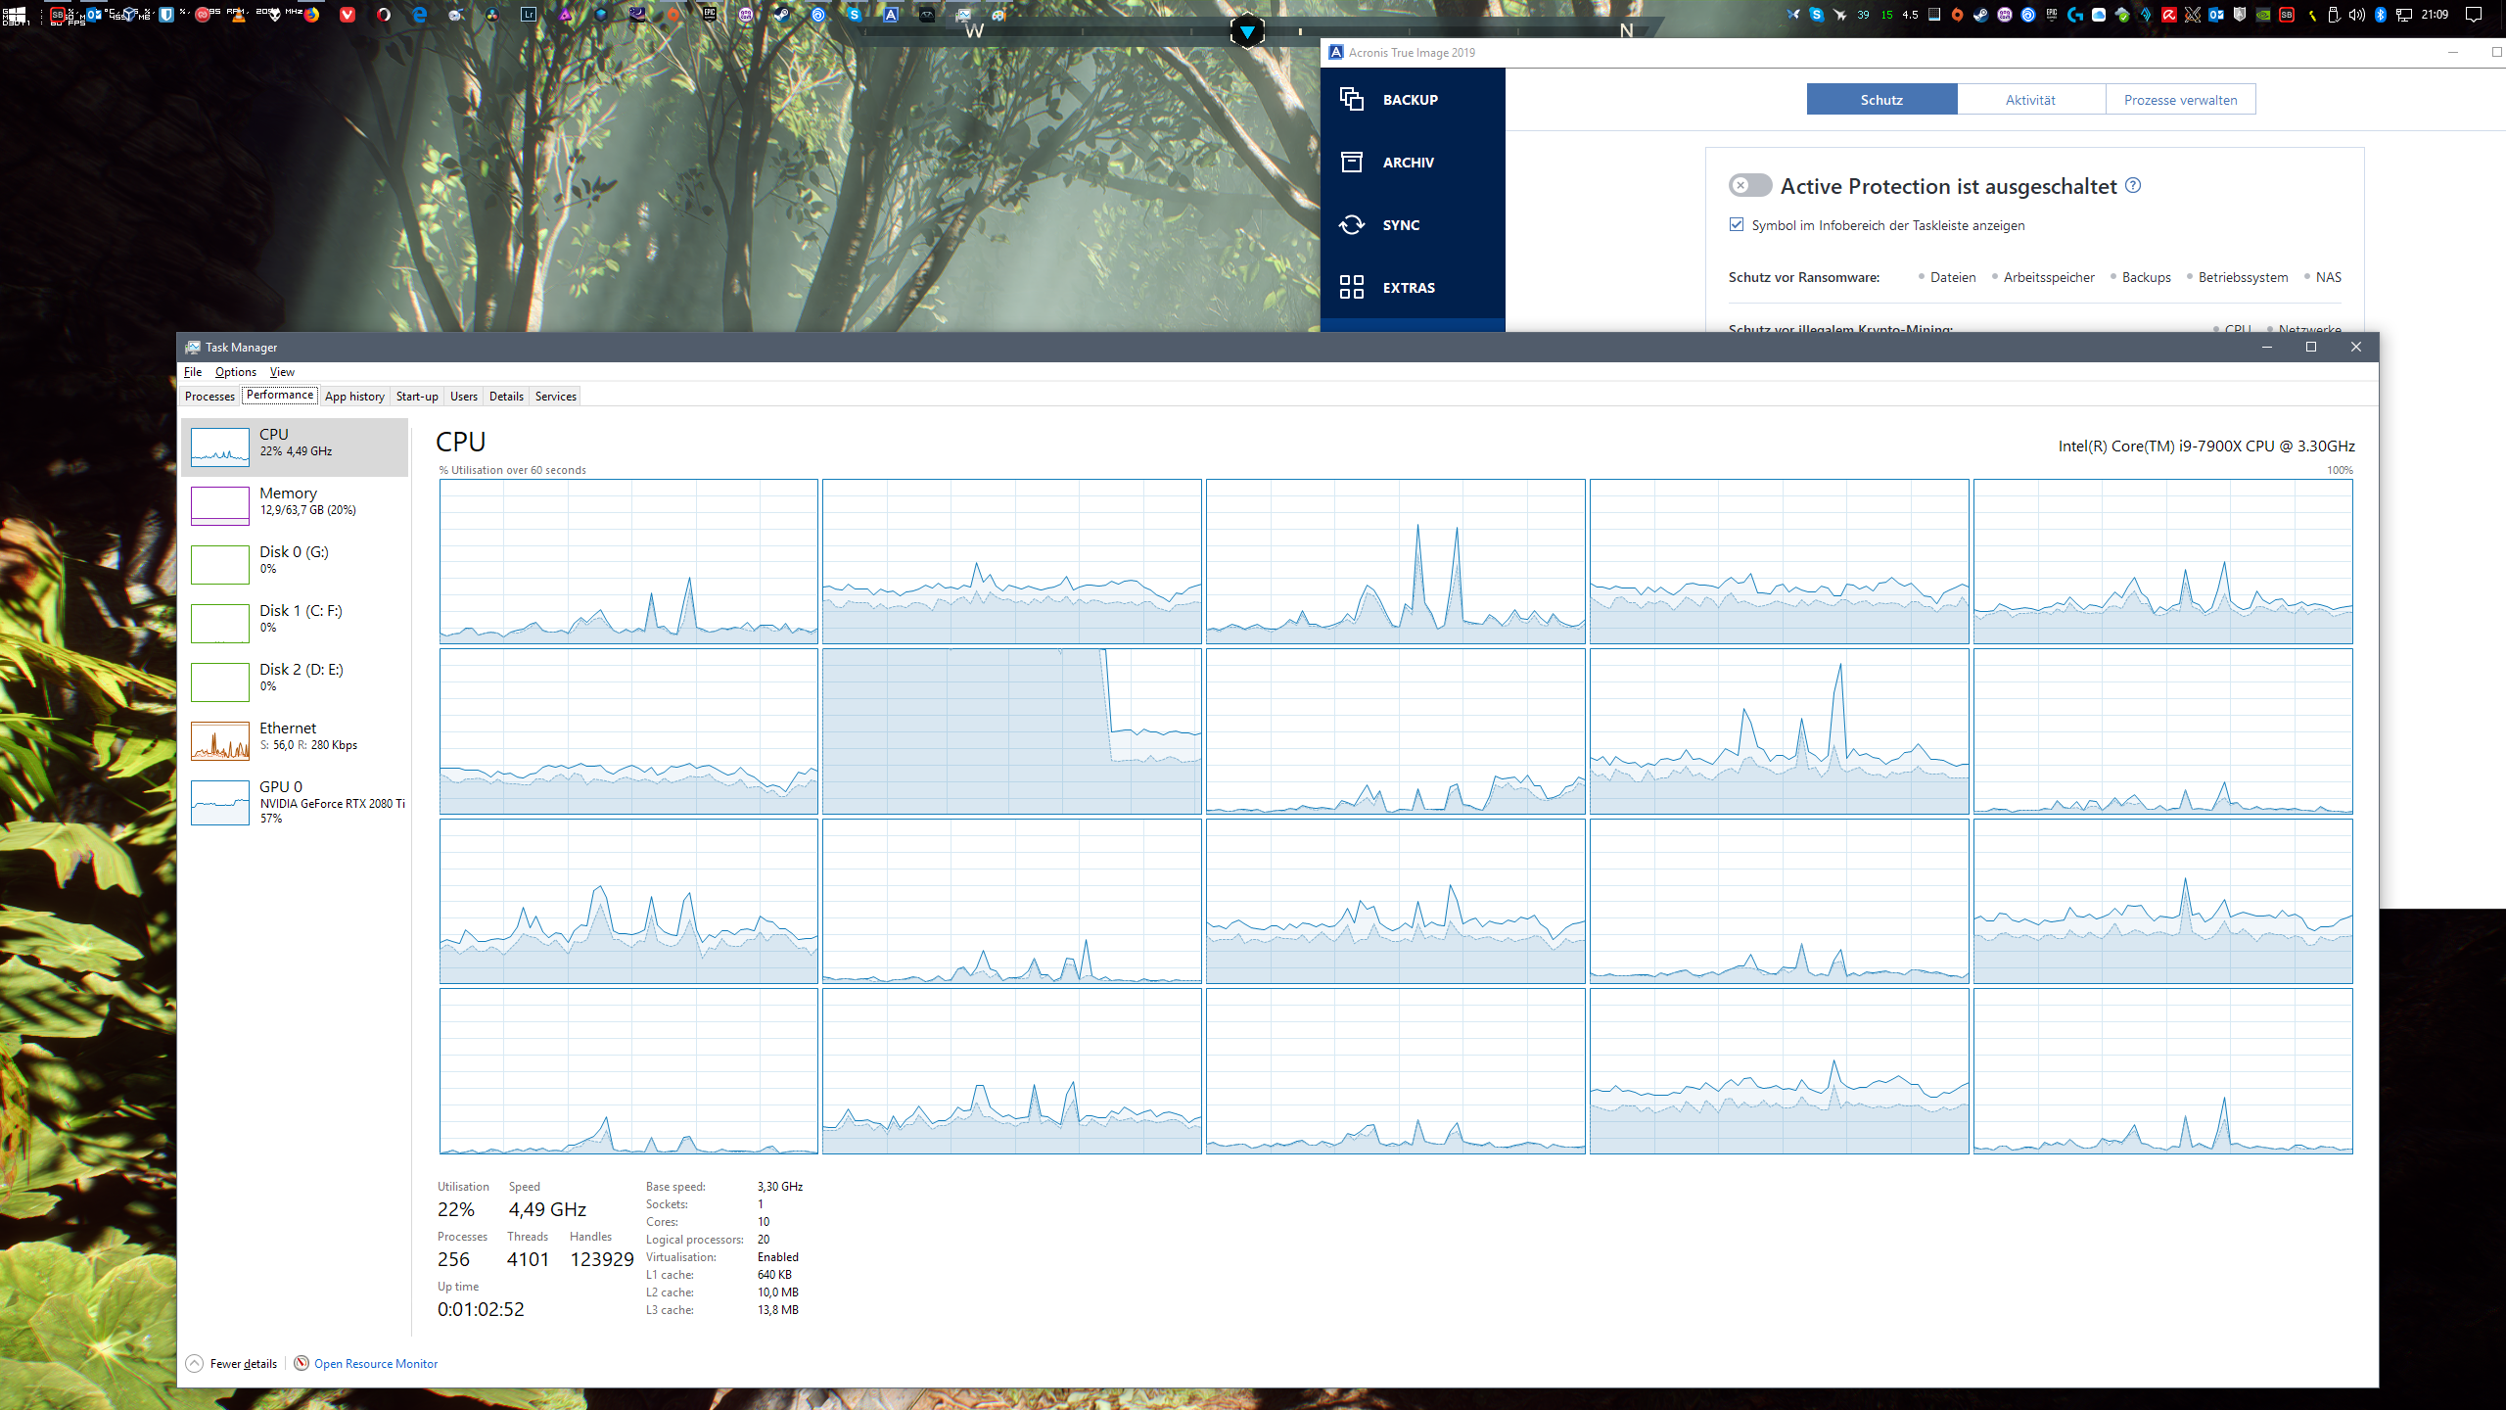Open the View menu in Task Manager
Image resolution: width=2506 pixels, height=1410 pixels.
[x=282, y=372]
